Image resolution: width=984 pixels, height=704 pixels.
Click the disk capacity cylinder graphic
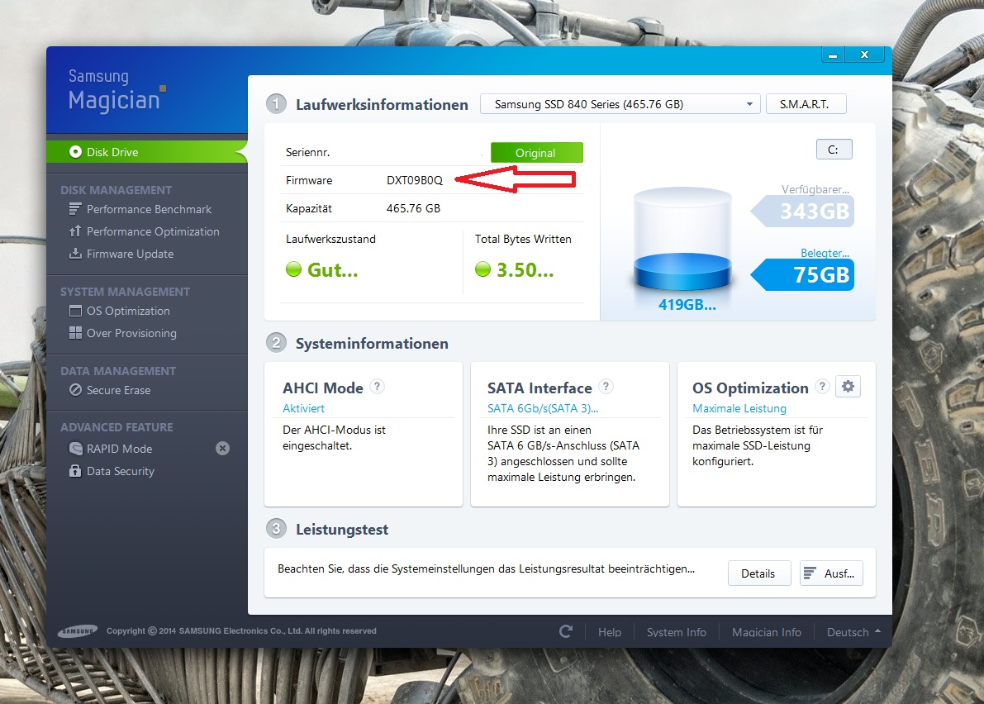coord(682,240)
